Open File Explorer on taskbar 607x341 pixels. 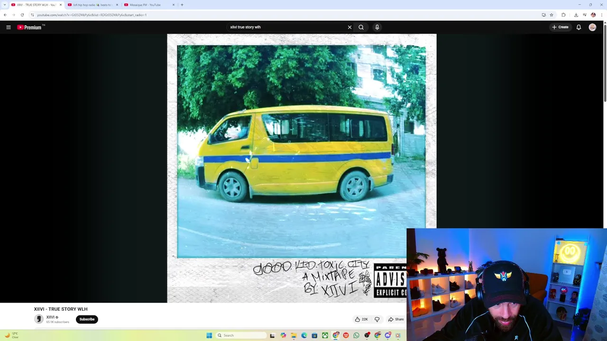(294, 335)
